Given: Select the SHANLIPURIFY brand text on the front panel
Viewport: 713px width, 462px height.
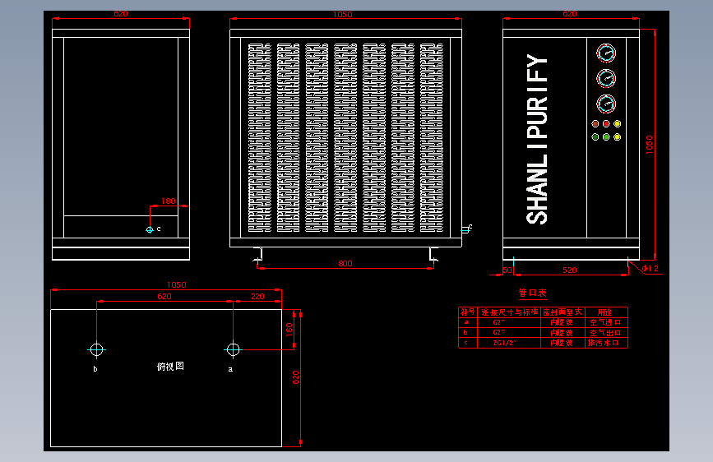Looking at the screenshot, I should coord(536,139).
